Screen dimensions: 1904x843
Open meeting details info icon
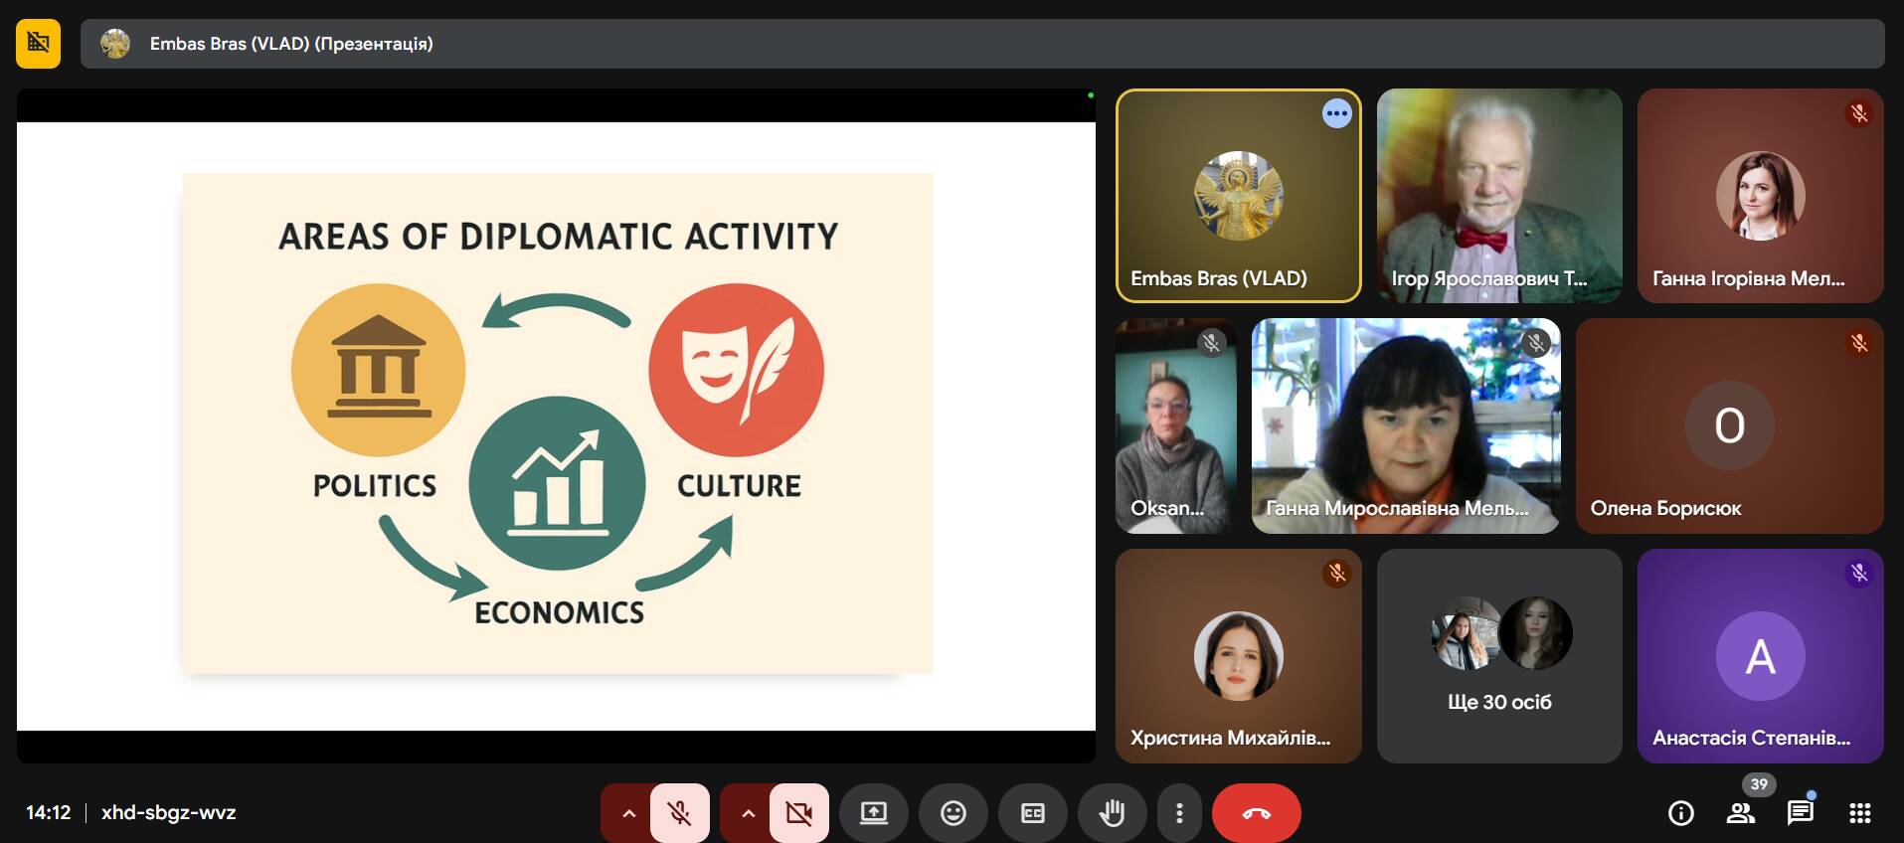point(1680,813)
